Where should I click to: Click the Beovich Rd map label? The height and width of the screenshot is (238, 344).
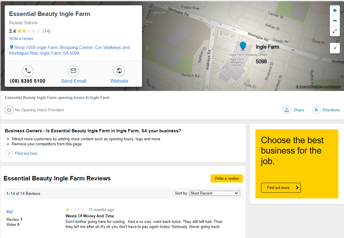point(190,75)
